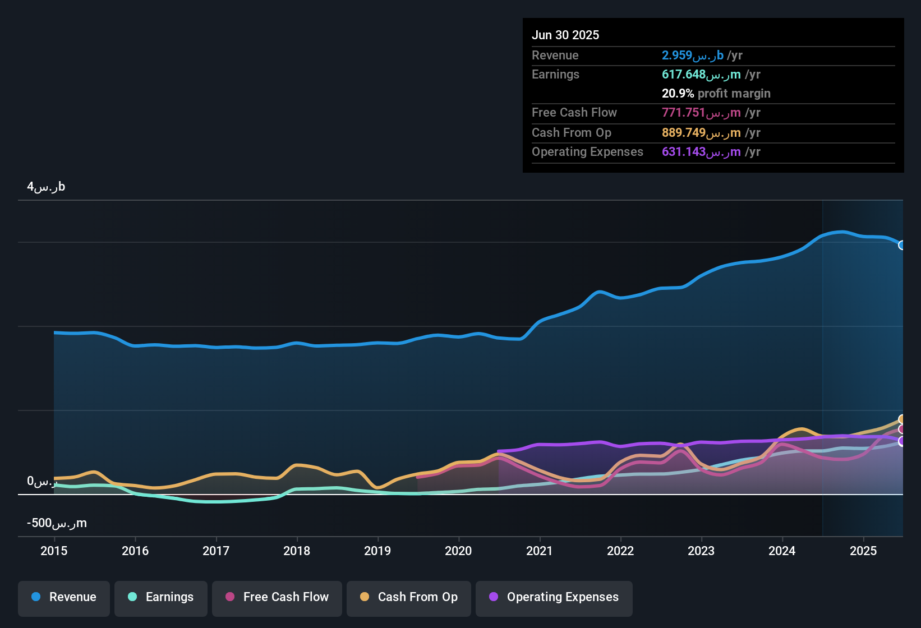Screen dimensions: 921x628
Task: Click the teal Earnings legend dot
Action: 132,597
